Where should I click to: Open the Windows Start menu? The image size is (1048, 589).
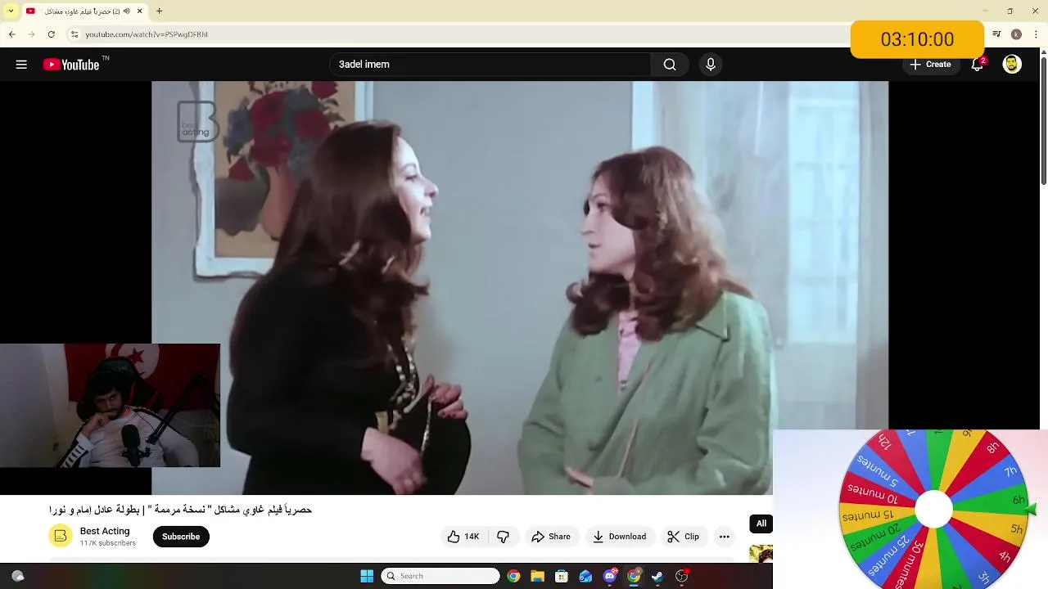pos(367,576)
